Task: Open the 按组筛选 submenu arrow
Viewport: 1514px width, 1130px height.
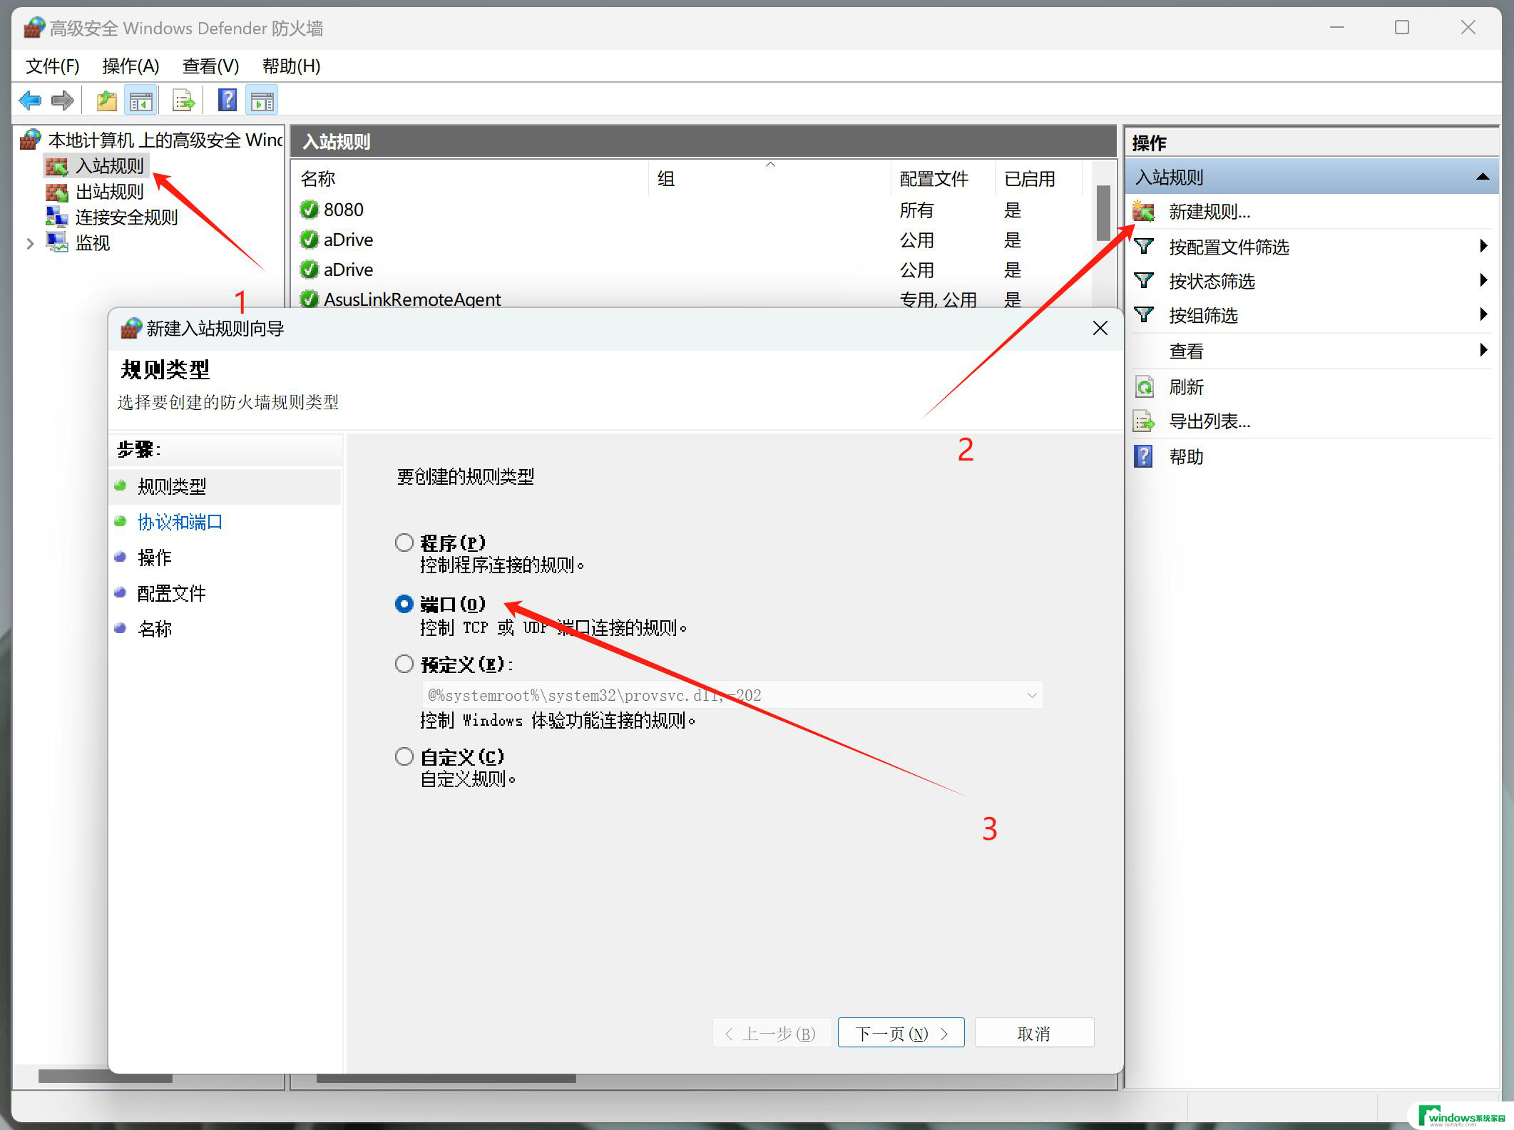Action: tap(1483, 314)
